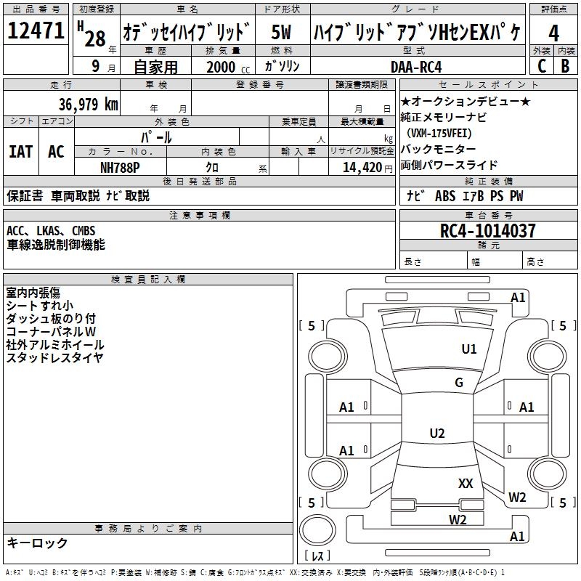
Task: Select the exterior grade C
Action: click(x=541, y=66)
